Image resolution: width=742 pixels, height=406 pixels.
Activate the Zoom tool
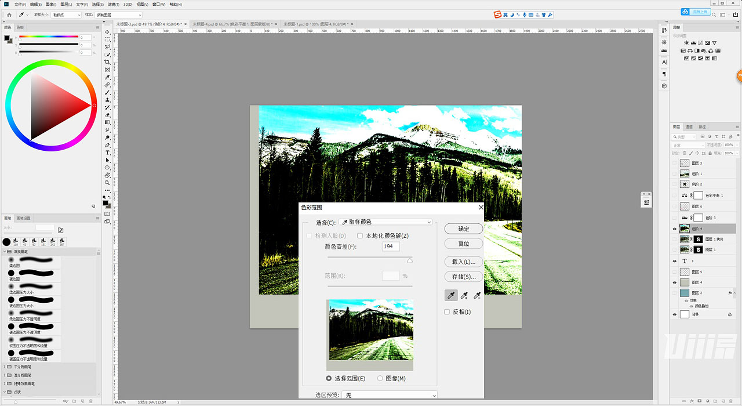click(107, 182)
